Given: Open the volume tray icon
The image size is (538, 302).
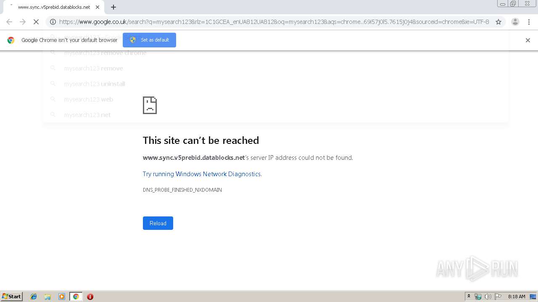Looking at the screenshot, I should coord(488,297).
